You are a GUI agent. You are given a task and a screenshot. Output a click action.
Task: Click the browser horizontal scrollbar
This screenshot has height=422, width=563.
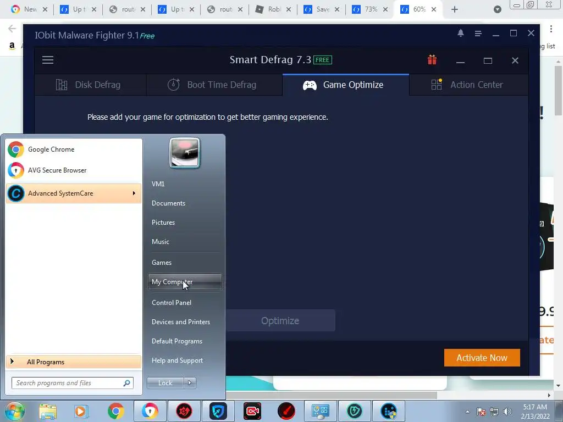coord(330,396)
